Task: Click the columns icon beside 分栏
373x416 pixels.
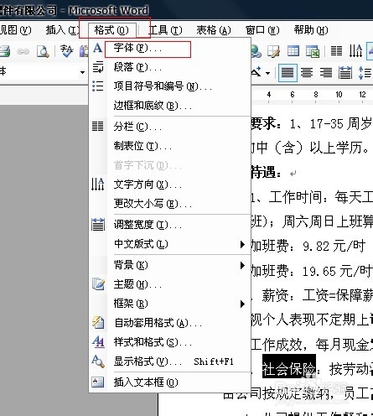Action: [98, 127]
